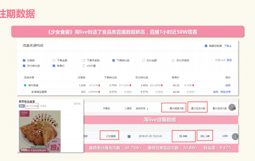Open the QR code icon in 少女食袋 row

[x=129, y=136]
